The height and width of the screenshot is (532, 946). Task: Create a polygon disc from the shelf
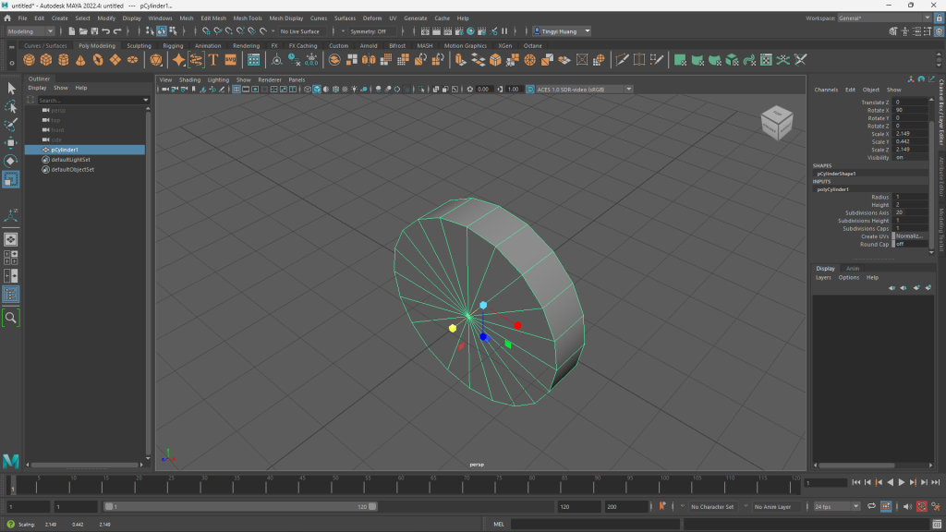[x=132, y=60]
